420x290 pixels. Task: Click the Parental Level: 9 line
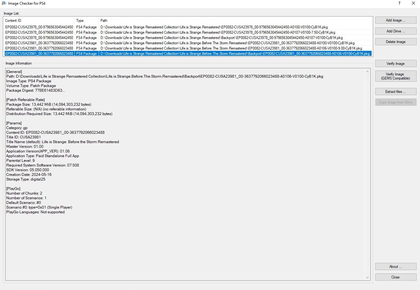pyautogui.click(x=20, y=161)
